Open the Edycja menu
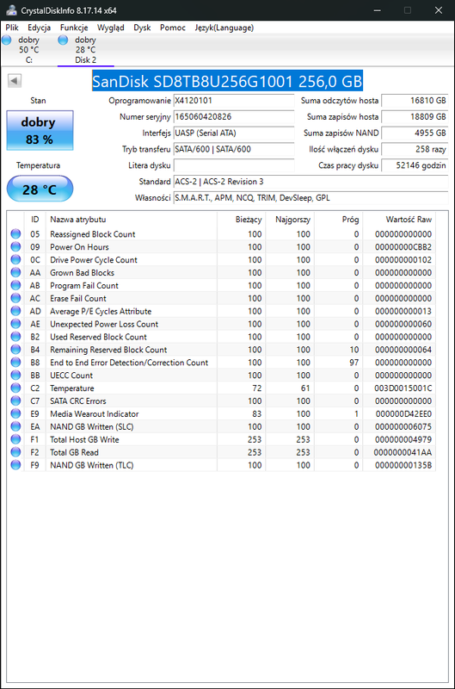This screenshot has width=455, height=689. [39, 28]
